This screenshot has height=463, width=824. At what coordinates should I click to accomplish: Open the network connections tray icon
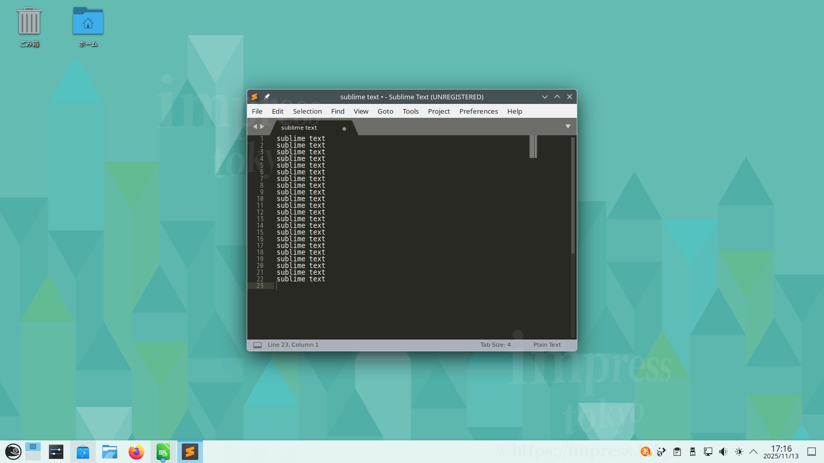[708, 452]
